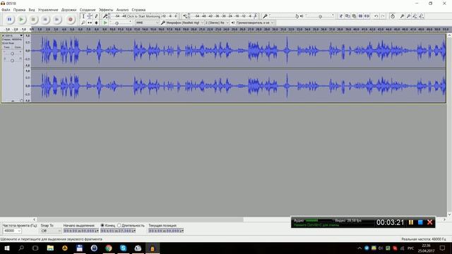The width and height of the screenshot is (452, 254).
Task: Open the Создание menu
Action: click(88, 10)
